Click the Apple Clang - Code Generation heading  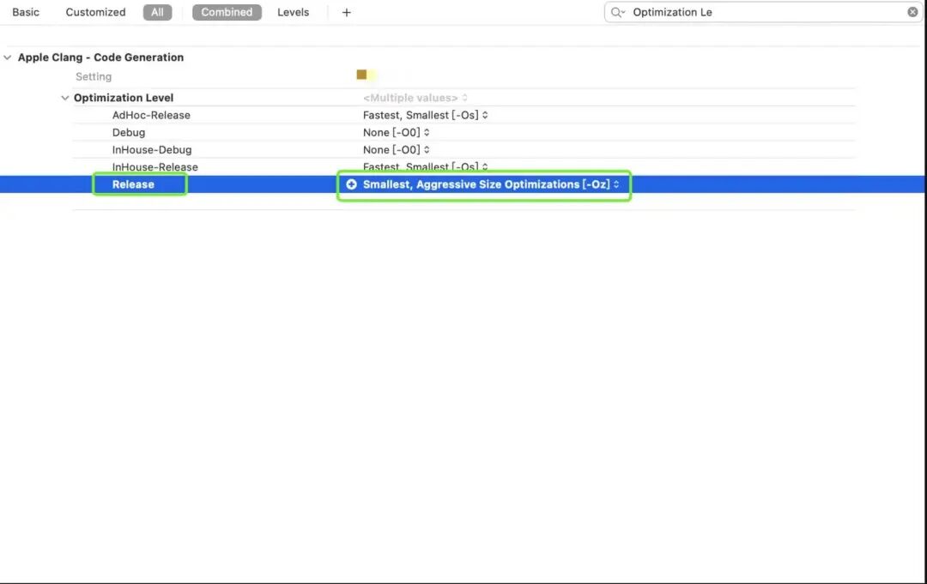pos(100,57)
